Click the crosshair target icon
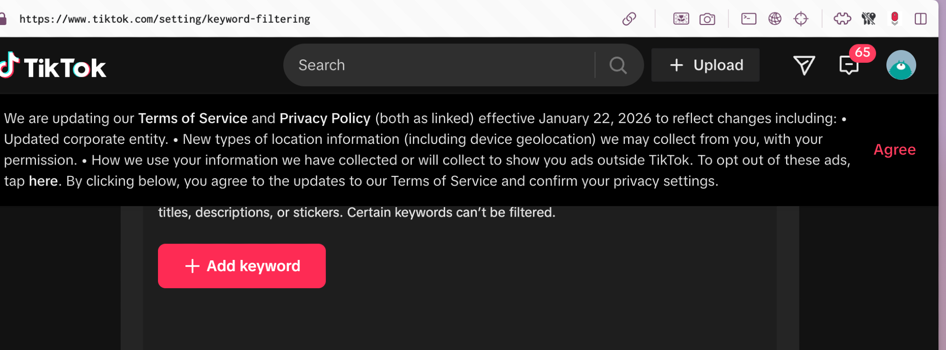946x350 pixels. coord(801,19)
